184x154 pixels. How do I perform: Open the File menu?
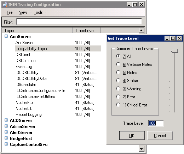(x=10, y=12)
